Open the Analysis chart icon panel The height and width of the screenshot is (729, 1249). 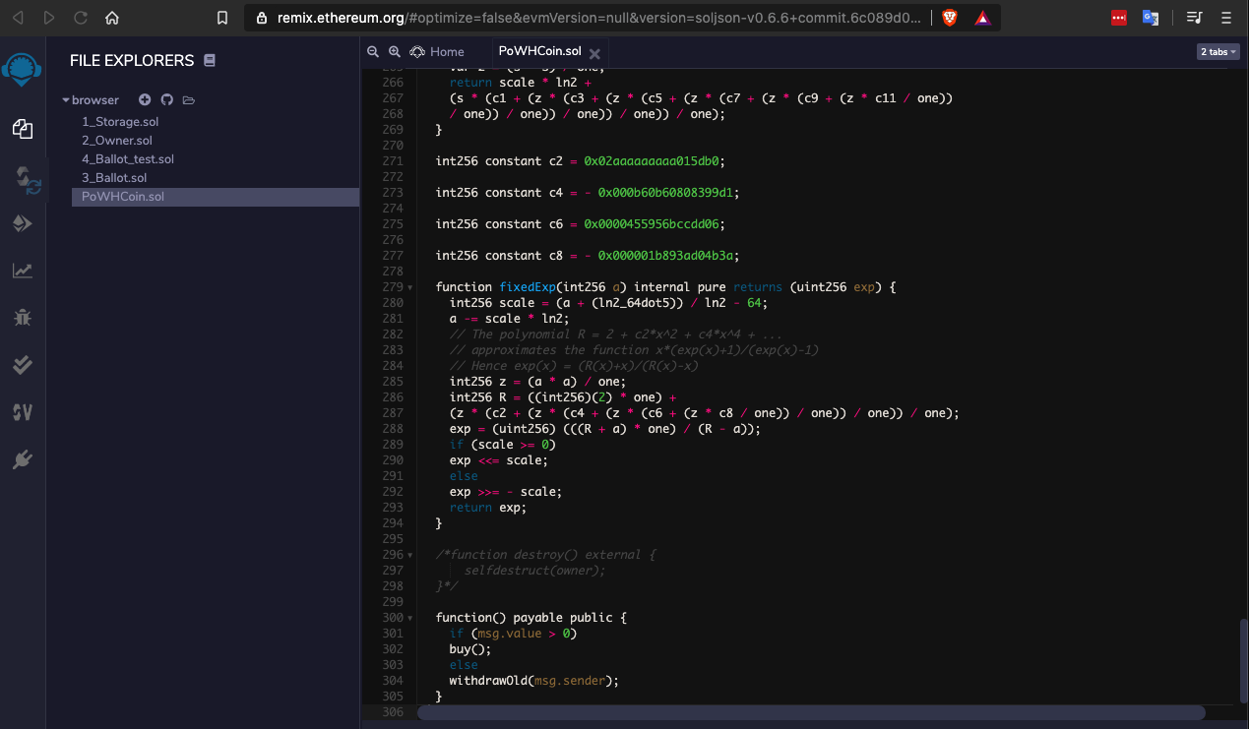click(23, 271)
